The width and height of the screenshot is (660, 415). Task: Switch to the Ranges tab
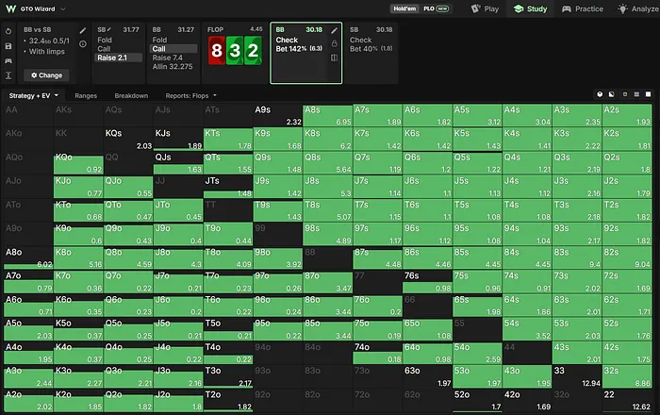pos(86,96)
